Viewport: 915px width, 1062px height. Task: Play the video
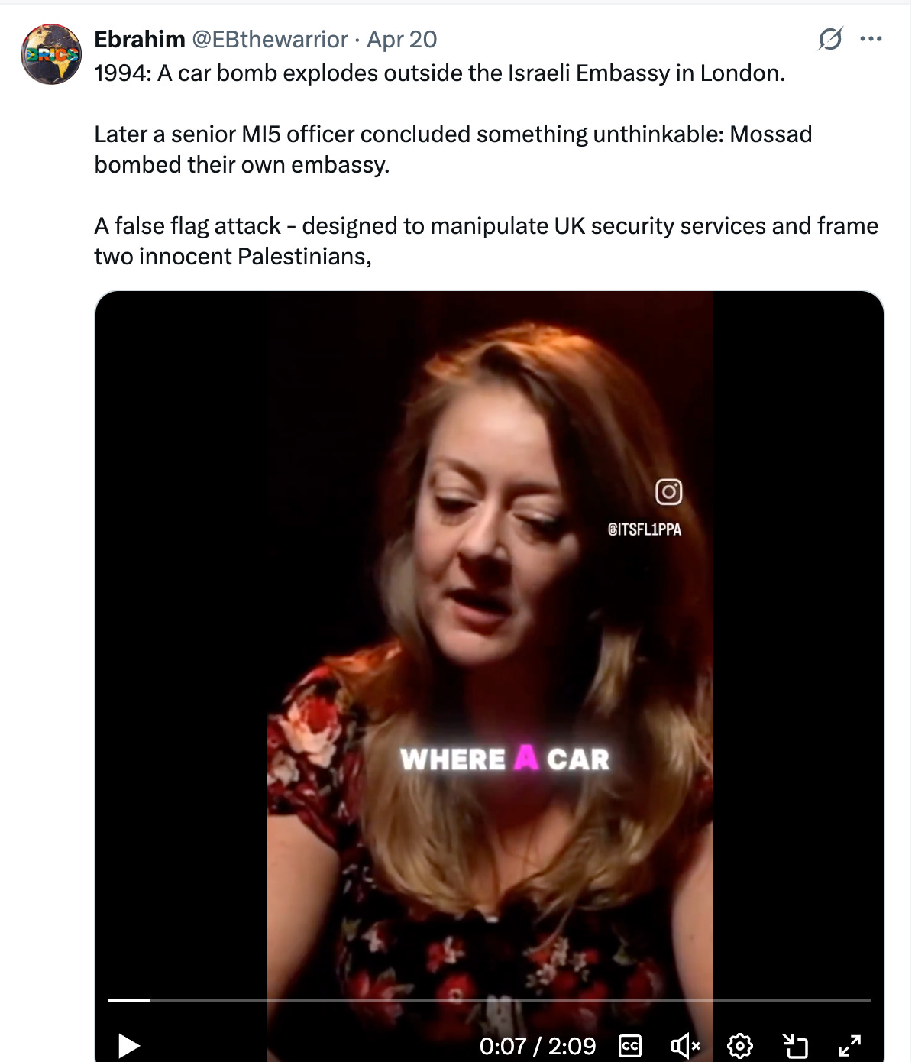(x=129, y=1045)
